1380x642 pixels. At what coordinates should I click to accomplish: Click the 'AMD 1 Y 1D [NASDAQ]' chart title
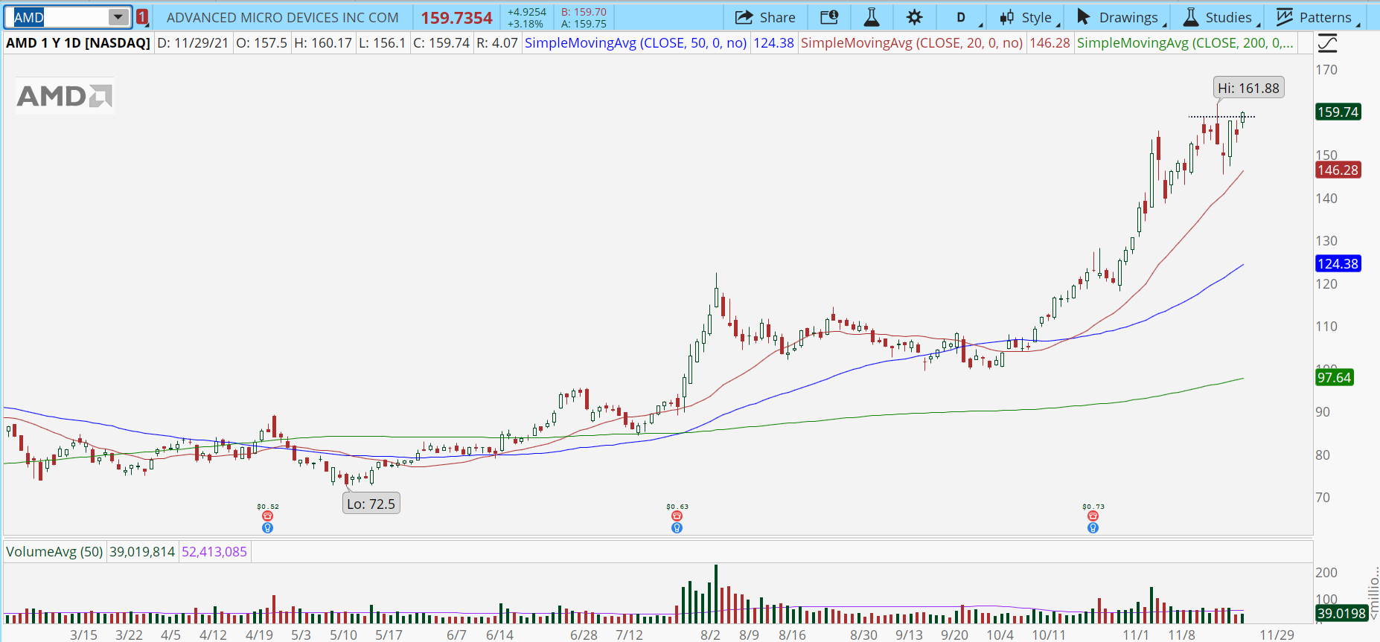[78, 43]
